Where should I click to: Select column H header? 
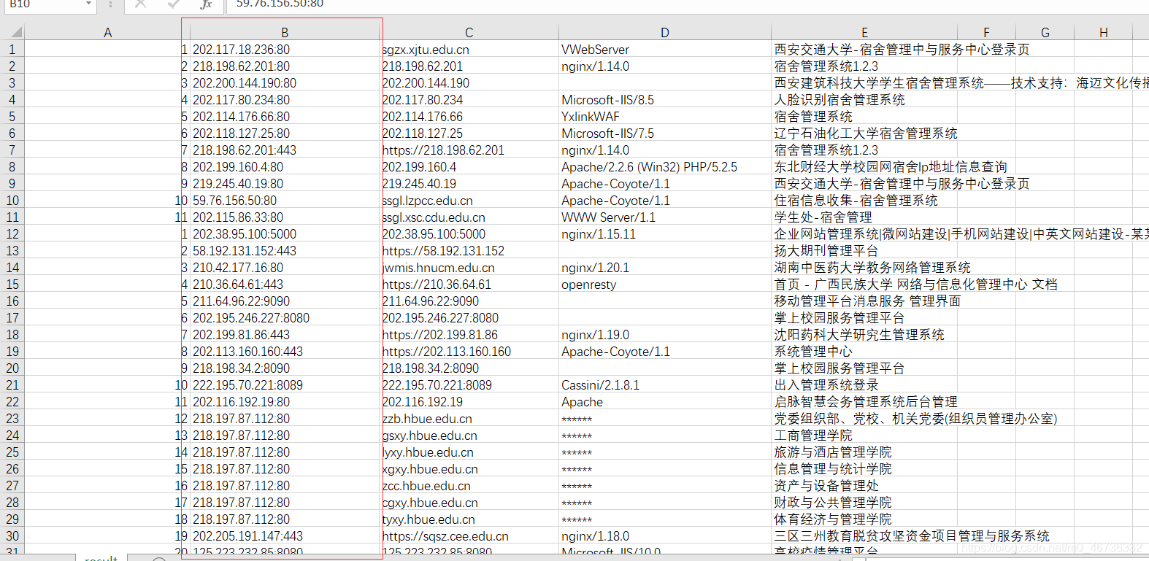(x=1103, y=32)
